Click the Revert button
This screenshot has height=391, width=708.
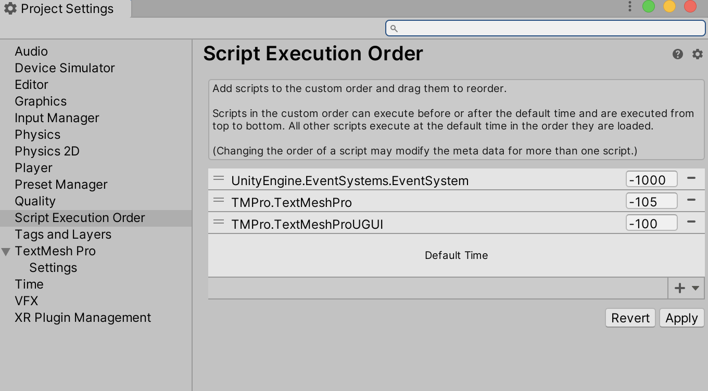coord(630,318)
